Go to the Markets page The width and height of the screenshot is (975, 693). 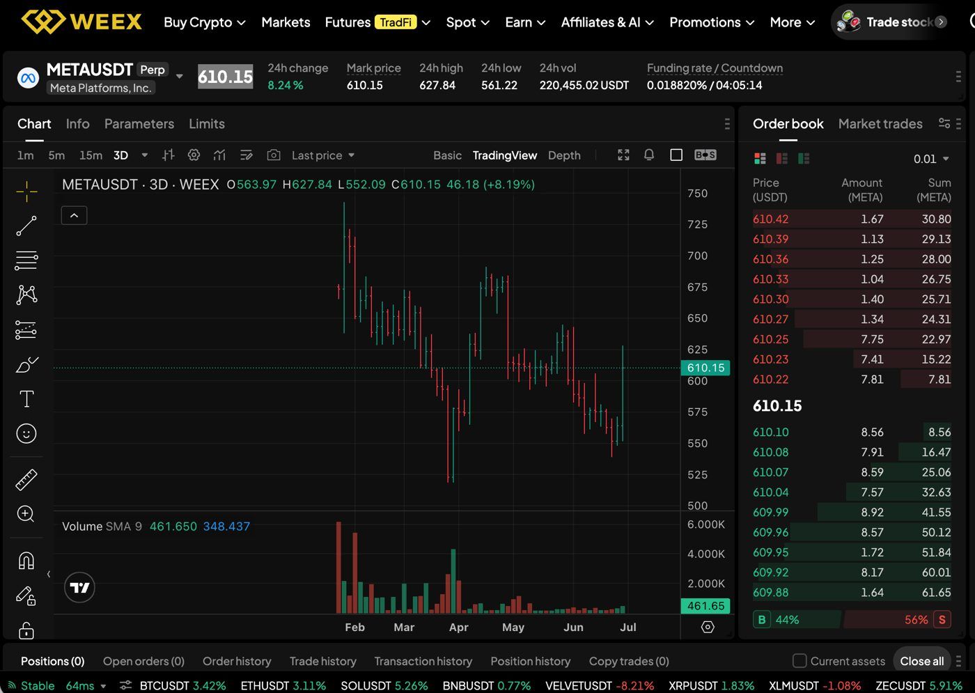pyautogui.click(x=286, y=22)
